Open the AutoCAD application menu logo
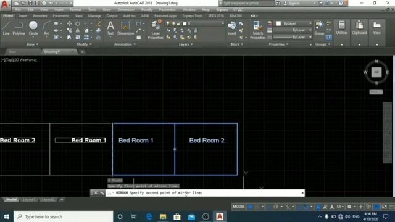 tap(5, 5)
